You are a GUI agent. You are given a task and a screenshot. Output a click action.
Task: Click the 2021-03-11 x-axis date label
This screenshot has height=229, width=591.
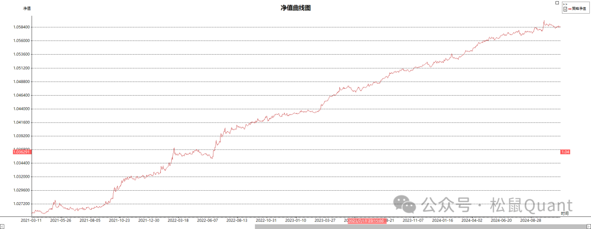pyautogui.click(x=31, y=221)
